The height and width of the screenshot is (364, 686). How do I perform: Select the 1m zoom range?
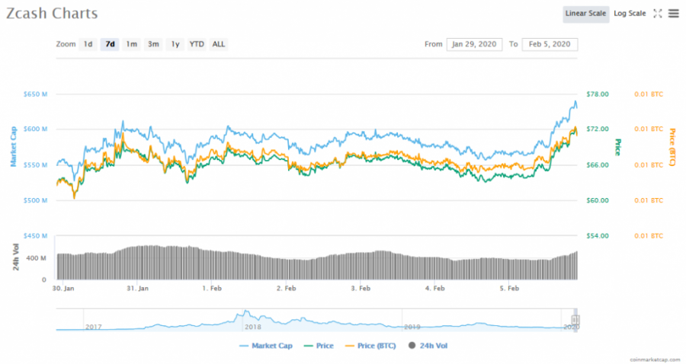(132, 44)
